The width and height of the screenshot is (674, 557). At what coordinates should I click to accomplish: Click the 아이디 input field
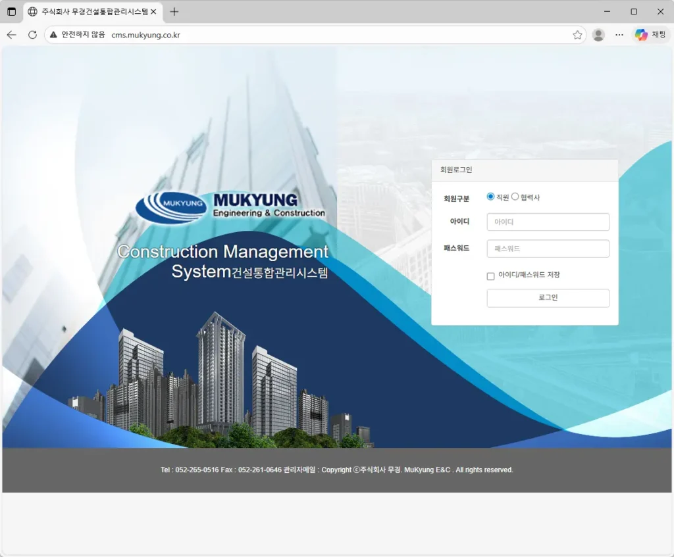548,222
